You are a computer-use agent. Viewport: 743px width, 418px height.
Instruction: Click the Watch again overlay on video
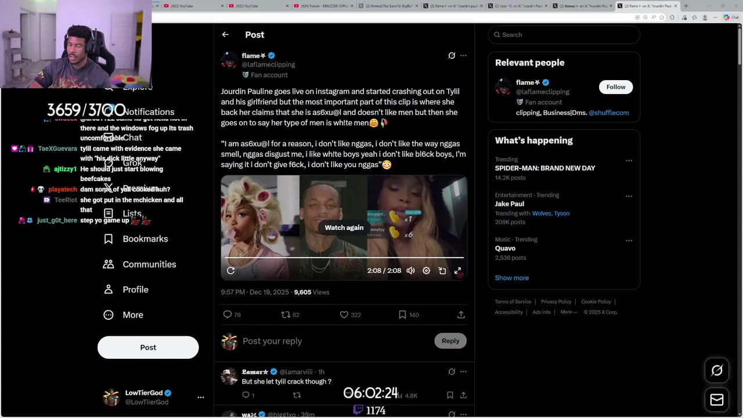[344, 228]
